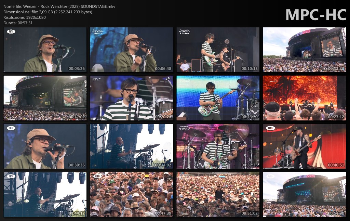Click the 1920x1080 resolution line
The image size is (350, 221).
pyautogui.click(x=25, y=17)
